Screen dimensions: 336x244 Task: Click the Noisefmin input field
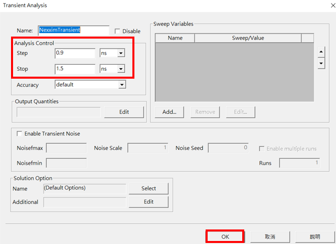click(x=66, y=163)
